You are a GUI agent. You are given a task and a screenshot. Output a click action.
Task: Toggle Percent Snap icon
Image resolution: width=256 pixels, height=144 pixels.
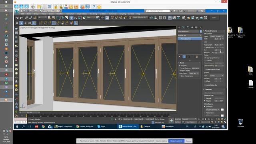tap(121, 18)
